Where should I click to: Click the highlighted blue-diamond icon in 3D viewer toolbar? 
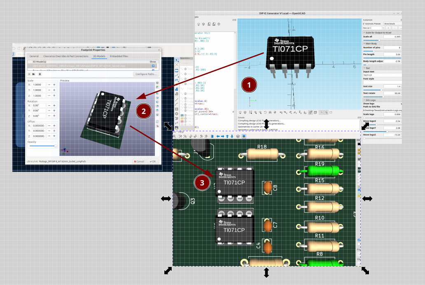(x=244, y=137)
